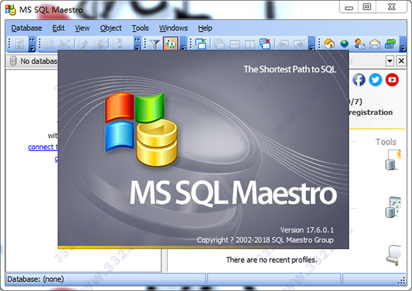Image resolution: width=412 pixels, height=291 pixels.
Task: Click the 'Version 17.6.0.1' text on splash
Action: tap(307, 230)
